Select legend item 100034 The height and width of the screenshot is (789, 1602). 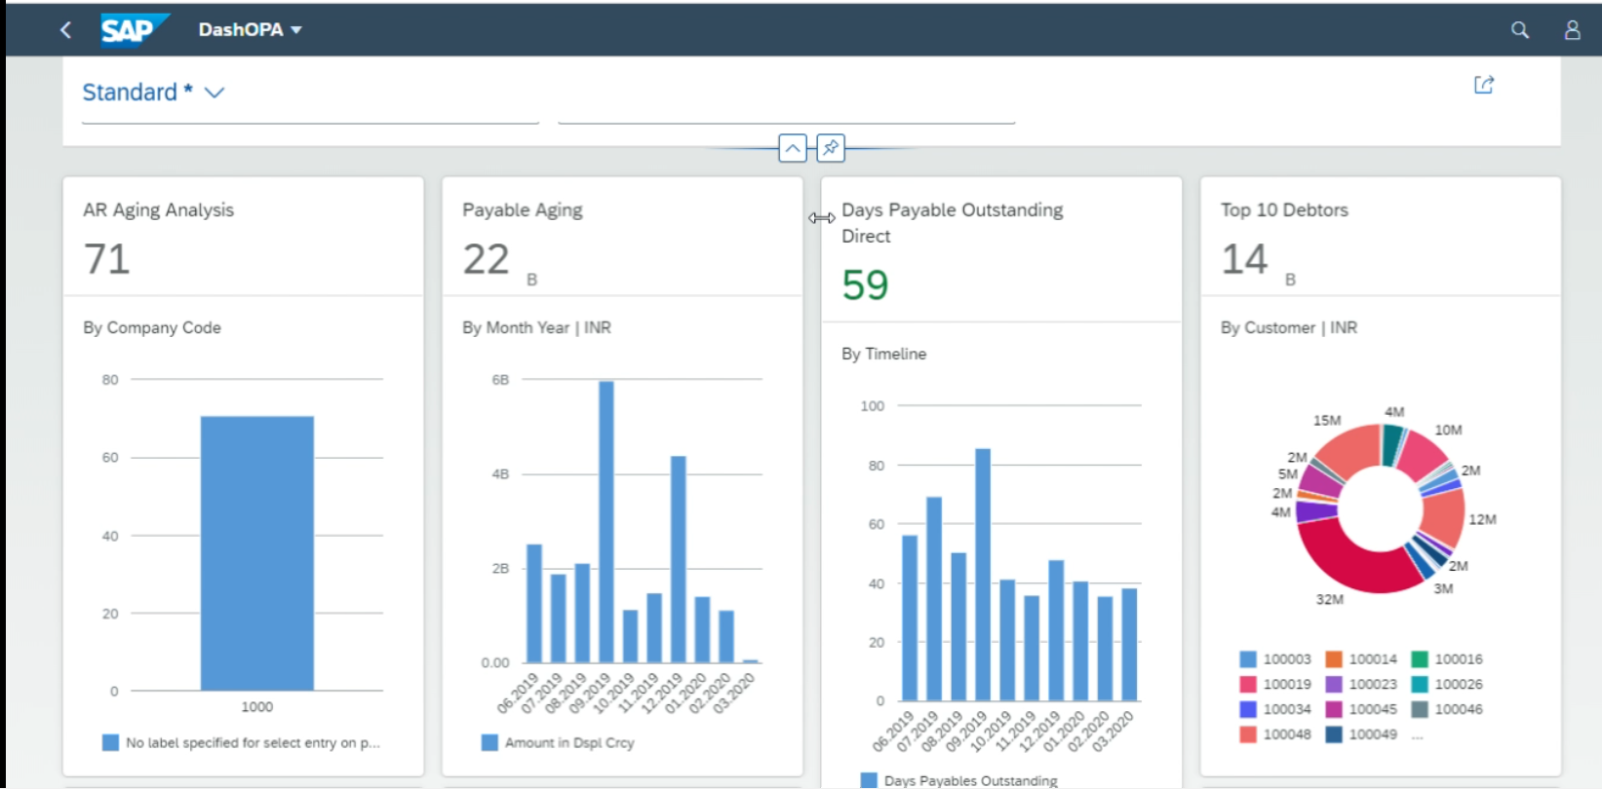[x=1275, y=710]
